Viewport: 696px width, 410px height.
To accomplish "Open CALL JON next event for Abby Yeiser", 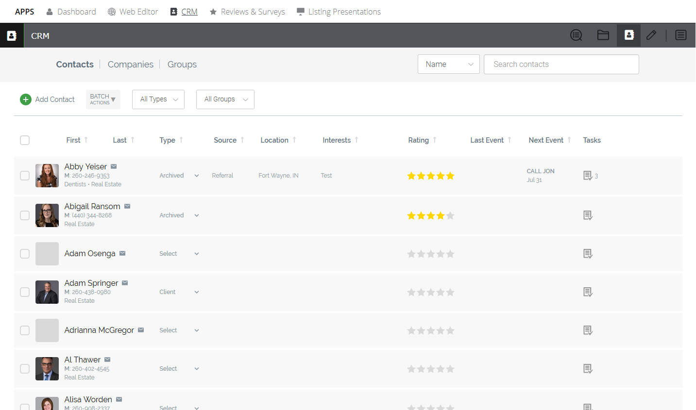I will coord(541,171).
